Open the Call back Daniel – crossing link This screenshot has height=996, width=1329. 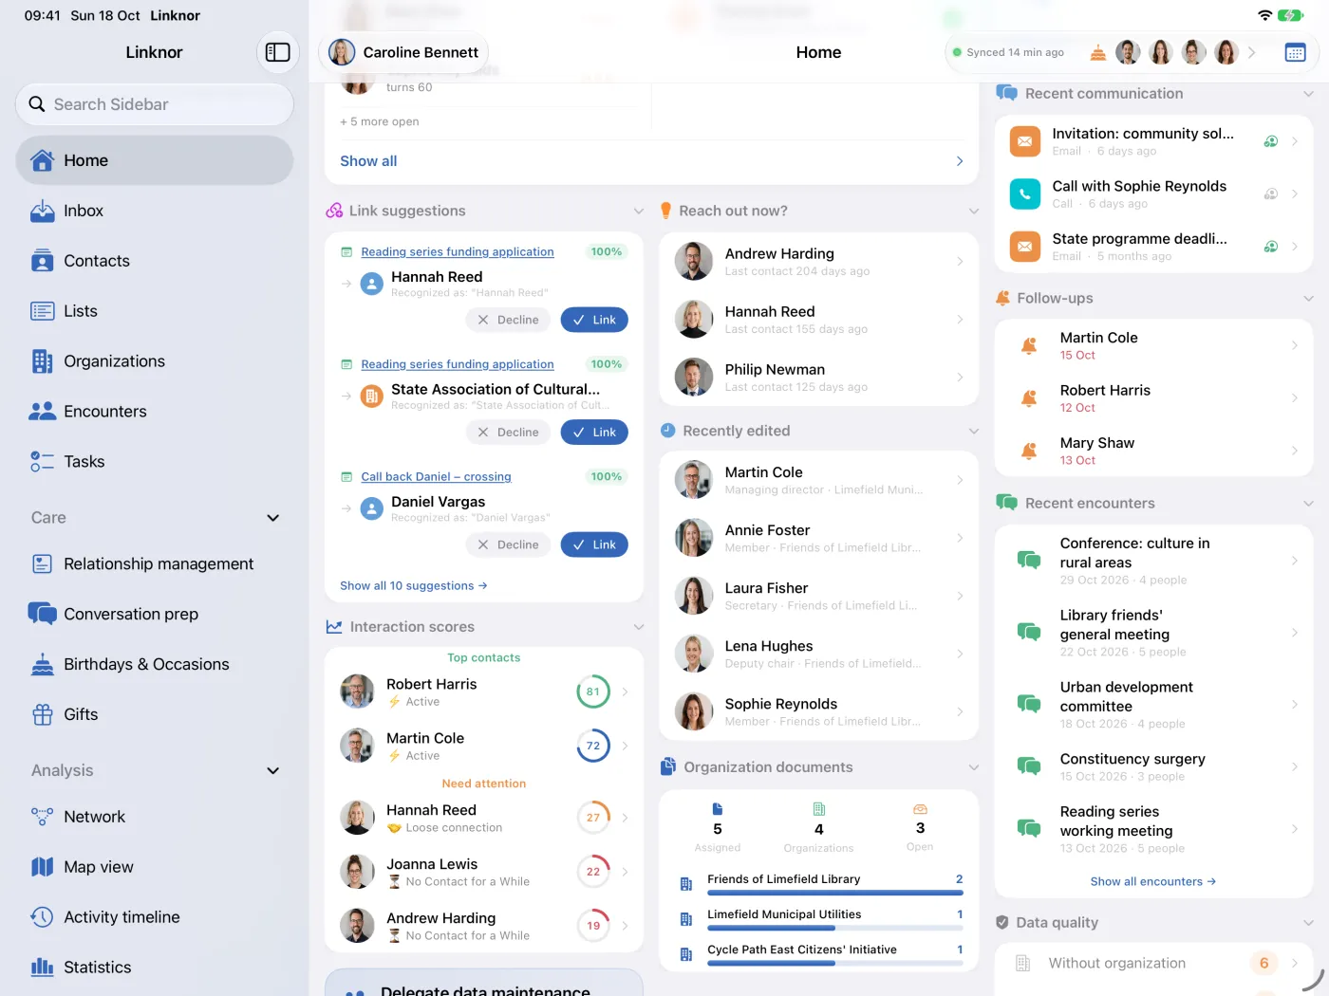click(x=436, y=477)
